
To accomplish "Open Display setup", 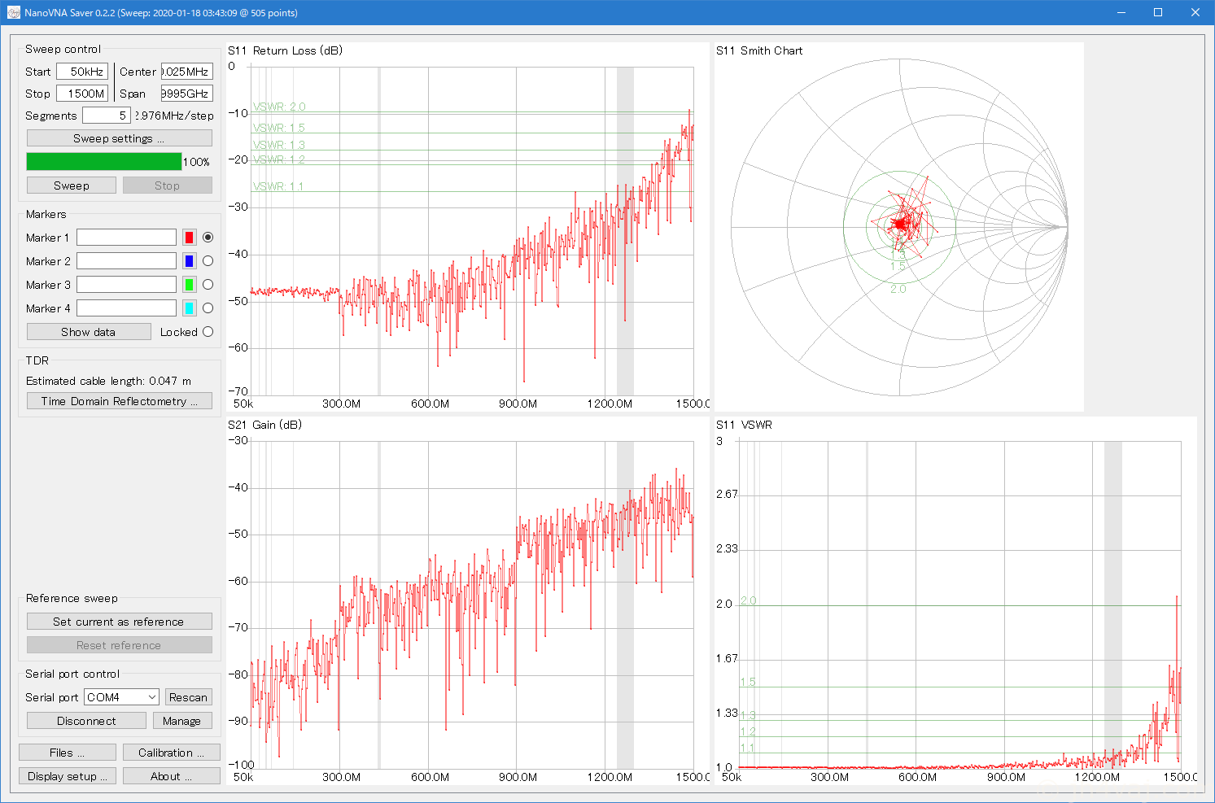I will point(68,776).
